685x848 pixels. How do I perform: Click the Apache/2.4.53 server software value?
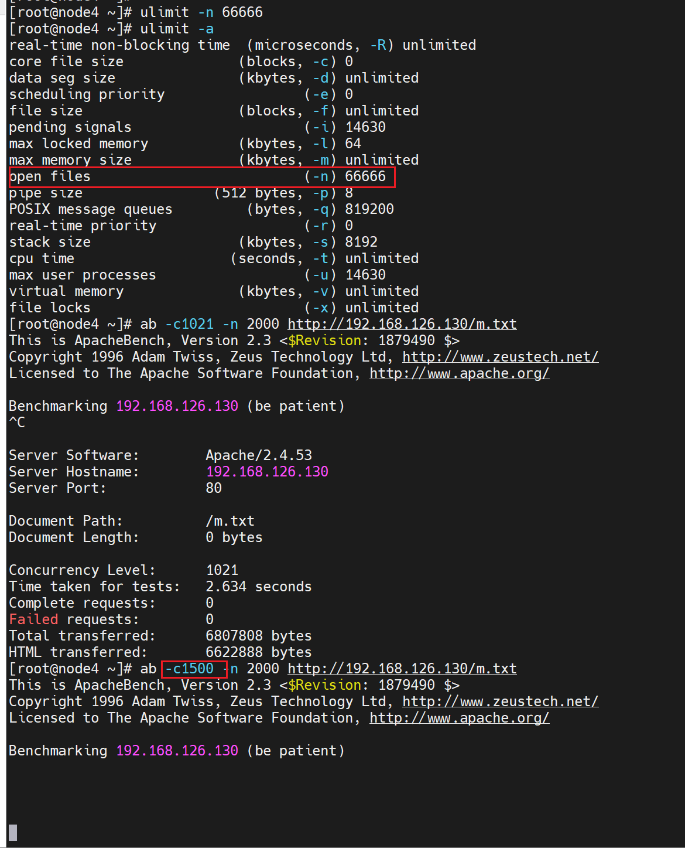click(259, 455)
